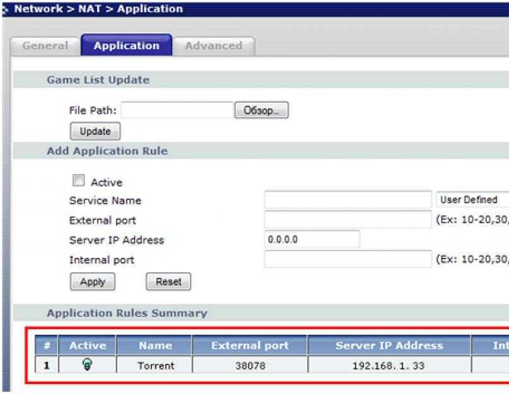The width and height of the screenshot is (509, 394).
Task: Click the server IP 192.168. 1. 33 cell
Action: tap(389, 366)
